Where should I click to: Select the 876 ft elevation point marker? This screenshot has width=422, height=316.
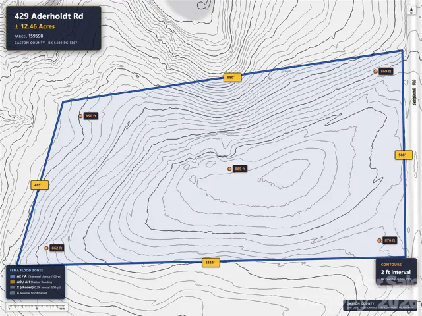[379, 240]
